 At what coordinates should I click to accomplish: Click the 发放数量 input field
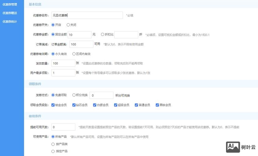[63, 63]
